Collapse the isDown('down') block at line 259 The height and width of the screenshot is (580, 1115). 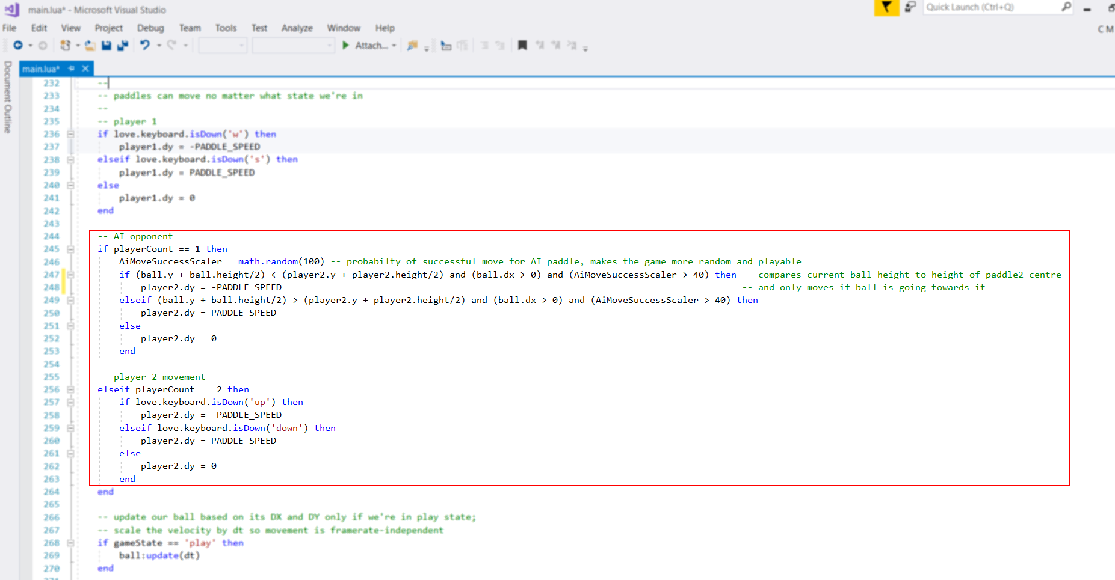tap(70, 428)
